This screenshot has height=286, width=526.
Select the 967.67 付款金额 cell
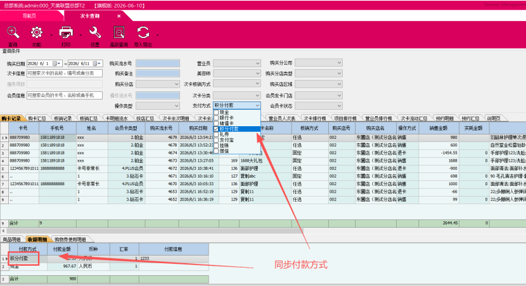(62, 266)
